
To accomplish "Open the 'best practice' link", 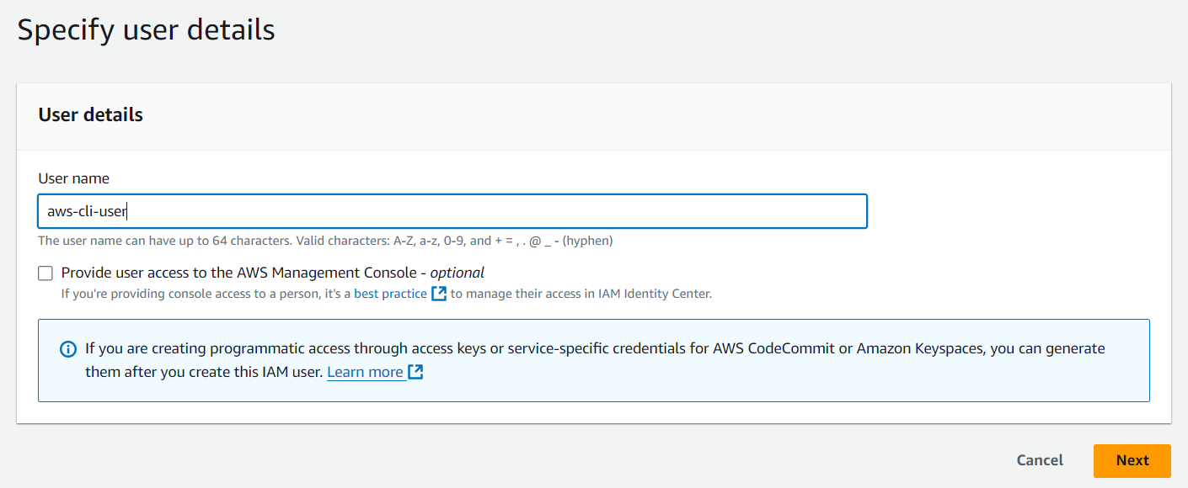I will (390, 294).
